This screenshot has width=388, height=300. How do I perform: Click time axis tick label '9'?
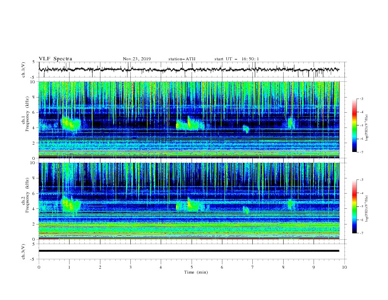[x=314, y=267]
